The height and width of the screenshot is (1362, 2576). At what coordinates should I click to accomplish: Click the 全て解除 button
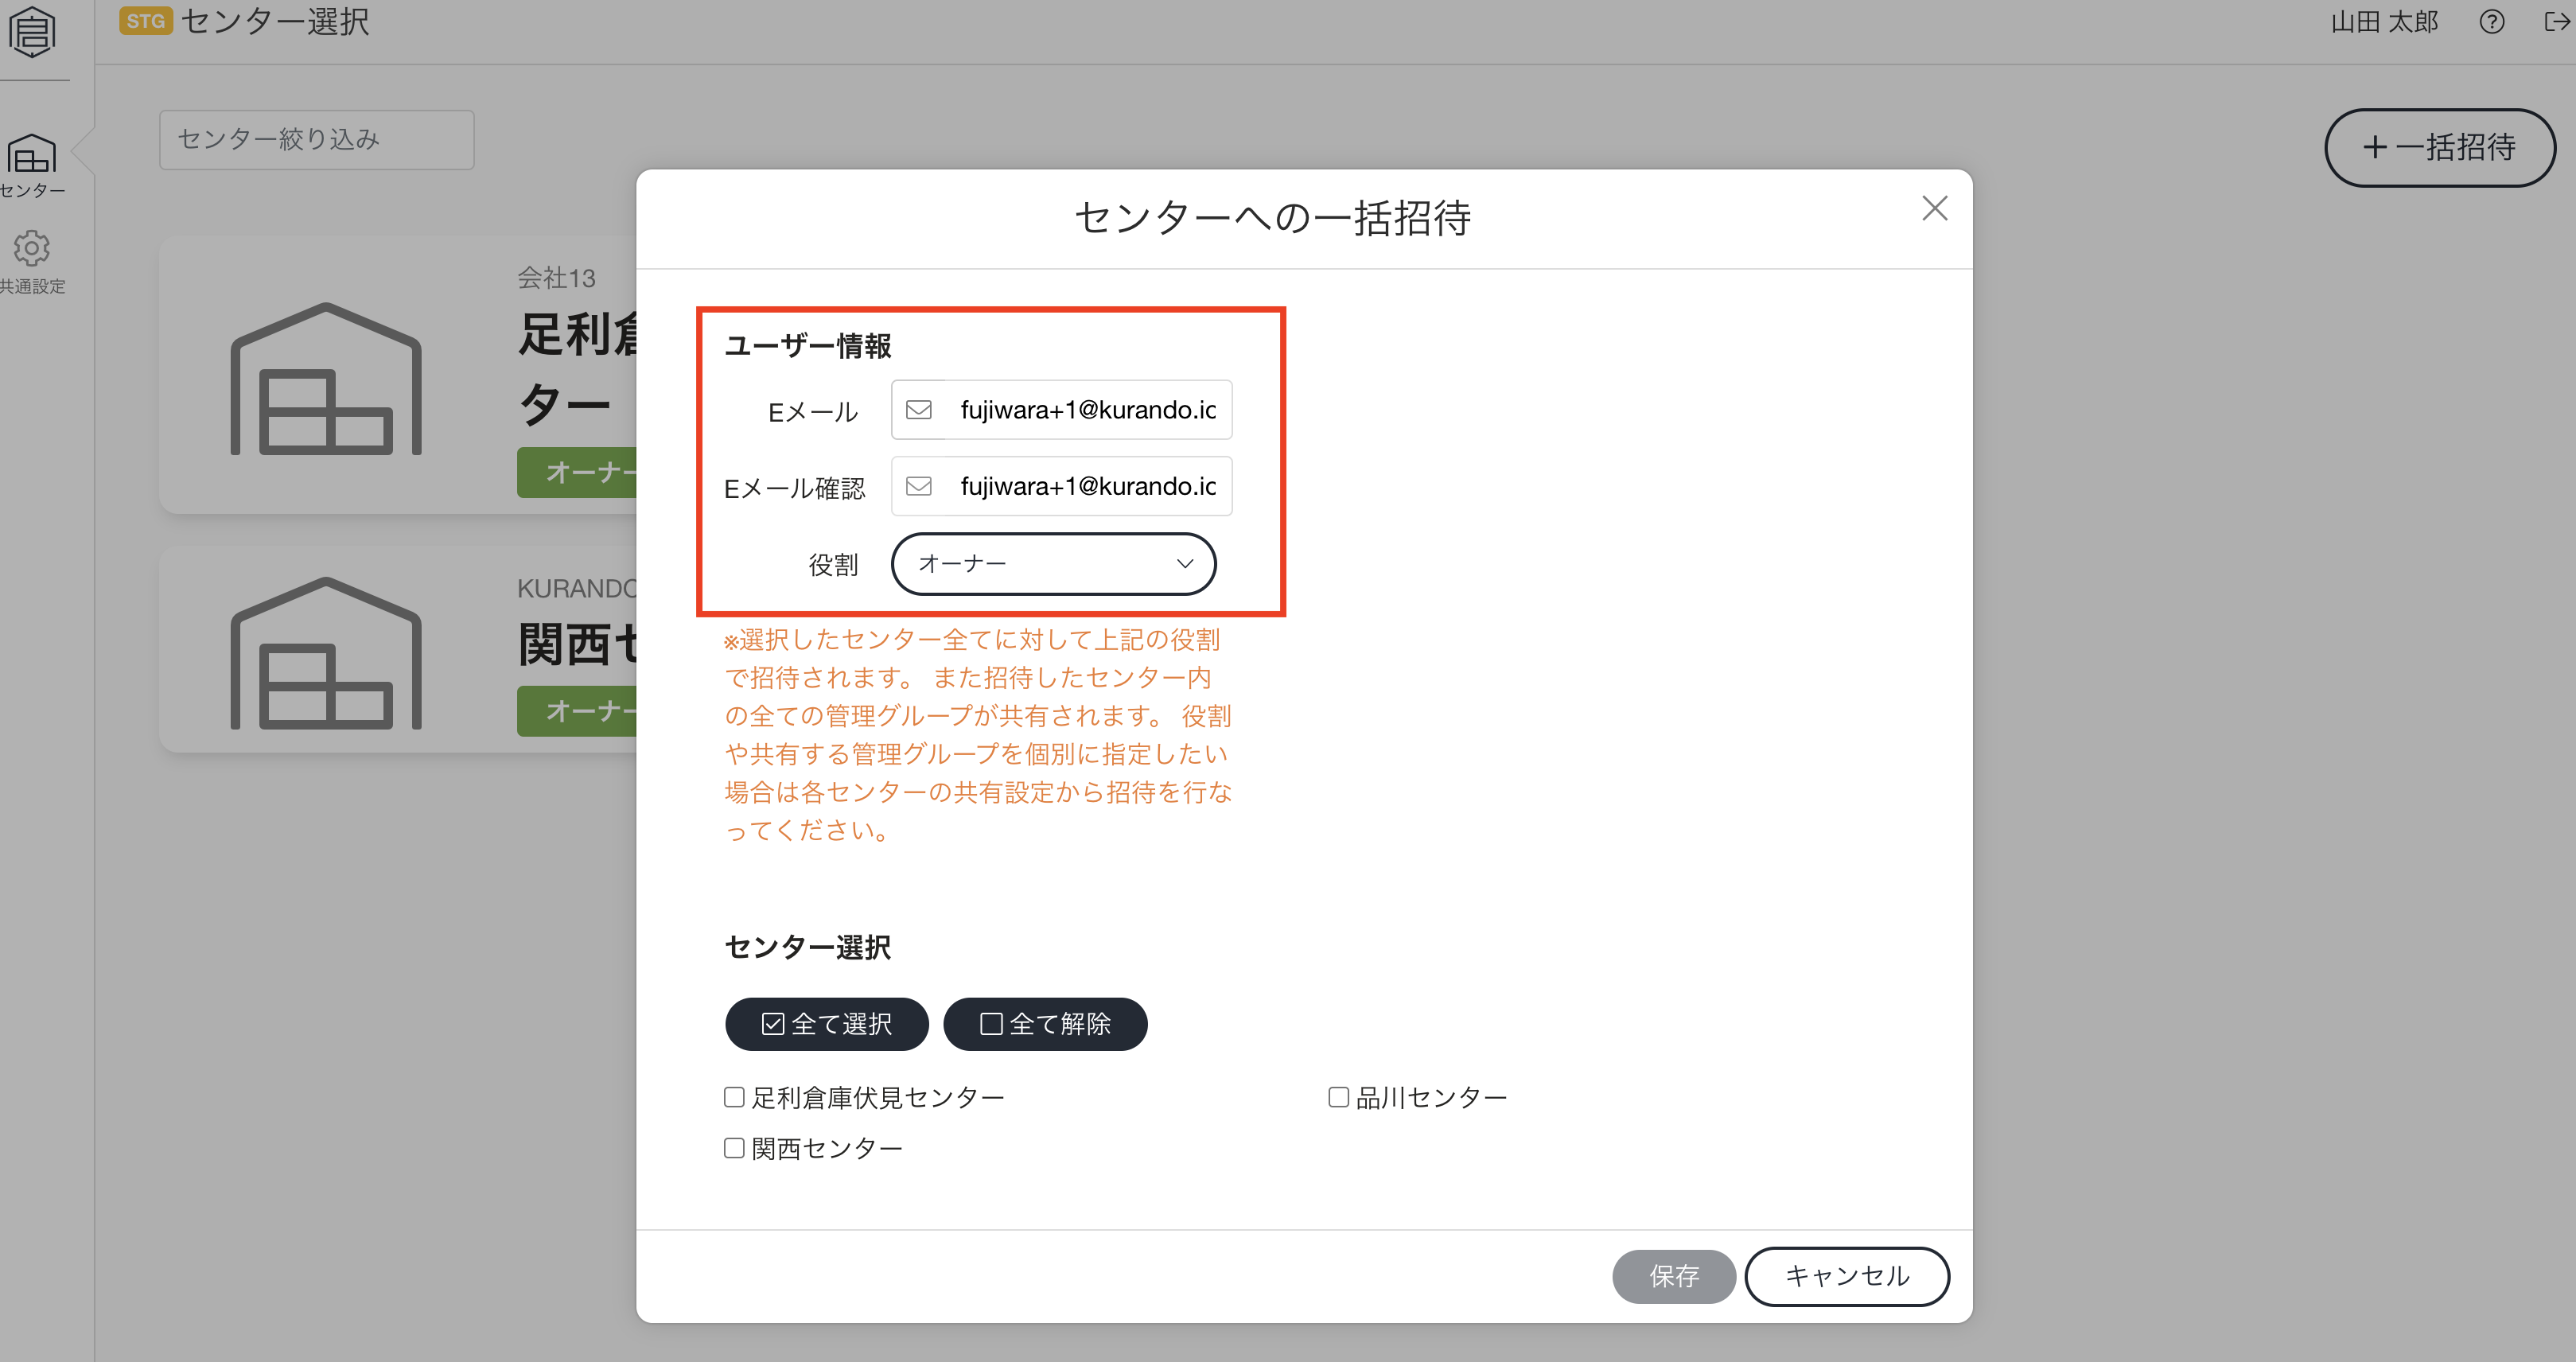coord(1045,1024)
